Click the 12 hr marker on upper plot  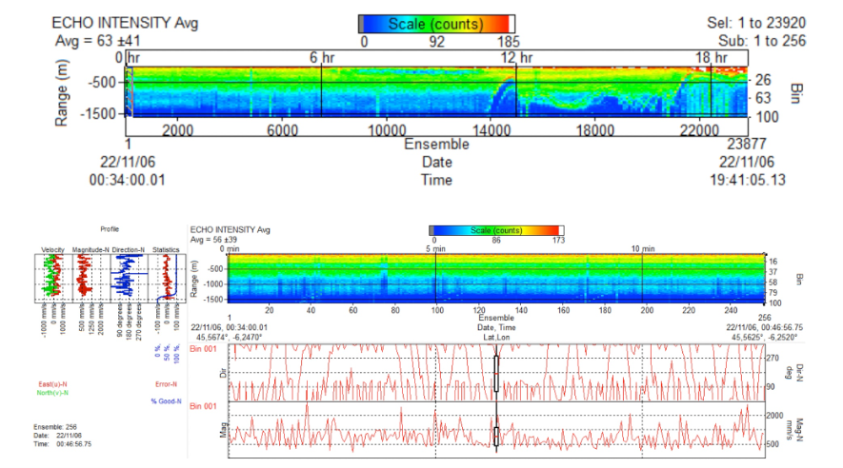517,58
